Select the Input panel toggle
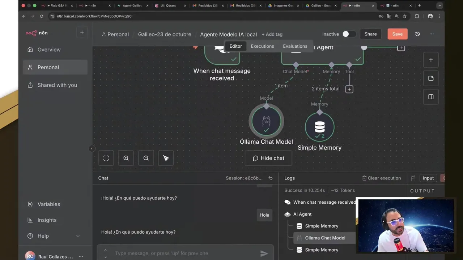Screen dimensions: 463x260 pyautogui.click(x=428, y=178)
